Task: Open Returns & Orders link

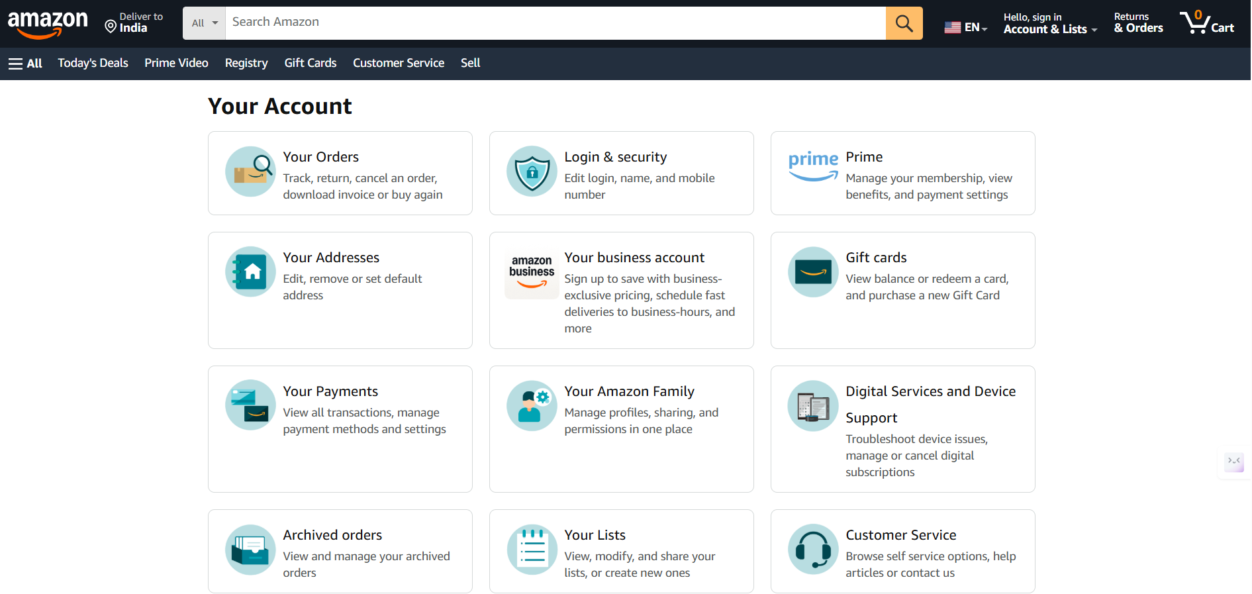Action: 1138,23
